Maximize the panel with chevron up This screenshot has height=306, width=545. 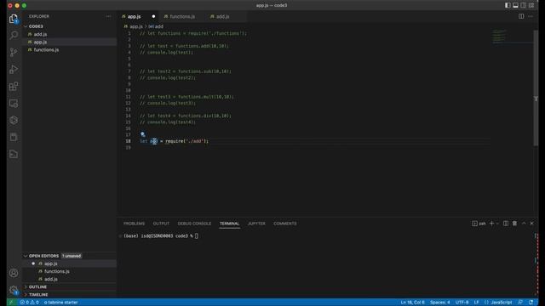click(x=524, y=224)
